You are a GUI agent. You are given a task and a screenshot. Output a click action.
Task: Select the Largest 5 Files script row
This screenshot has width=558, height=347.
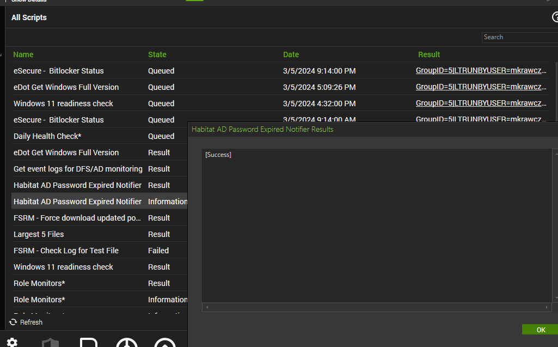[x=39, y=234]
